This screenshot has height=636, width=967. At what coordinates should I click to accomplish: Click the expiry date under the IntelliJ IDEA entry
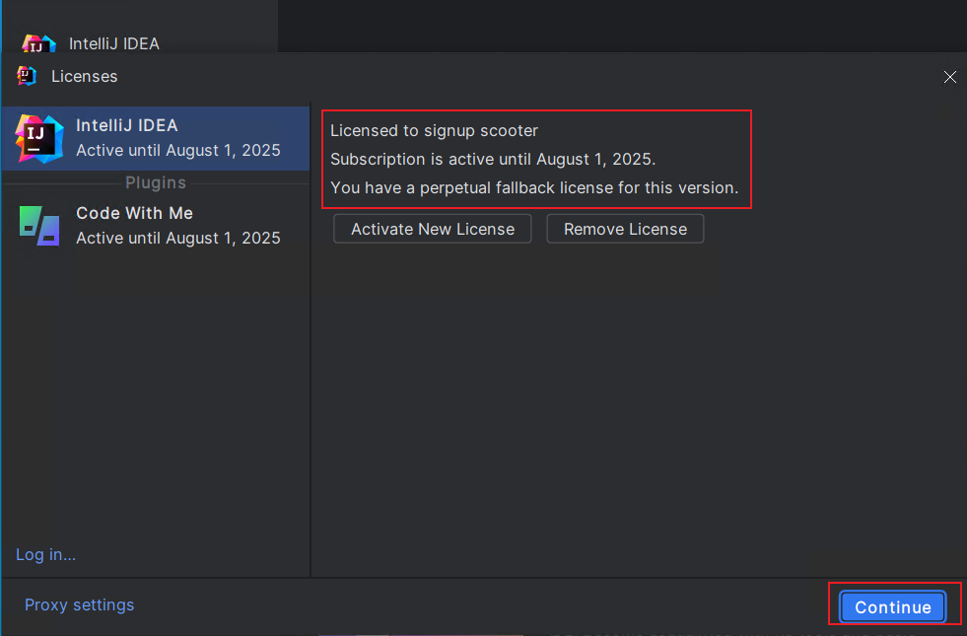pyautogui.click(x=178, y=151)
